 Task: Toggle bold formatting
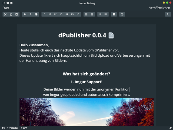(x=25, y=14)
